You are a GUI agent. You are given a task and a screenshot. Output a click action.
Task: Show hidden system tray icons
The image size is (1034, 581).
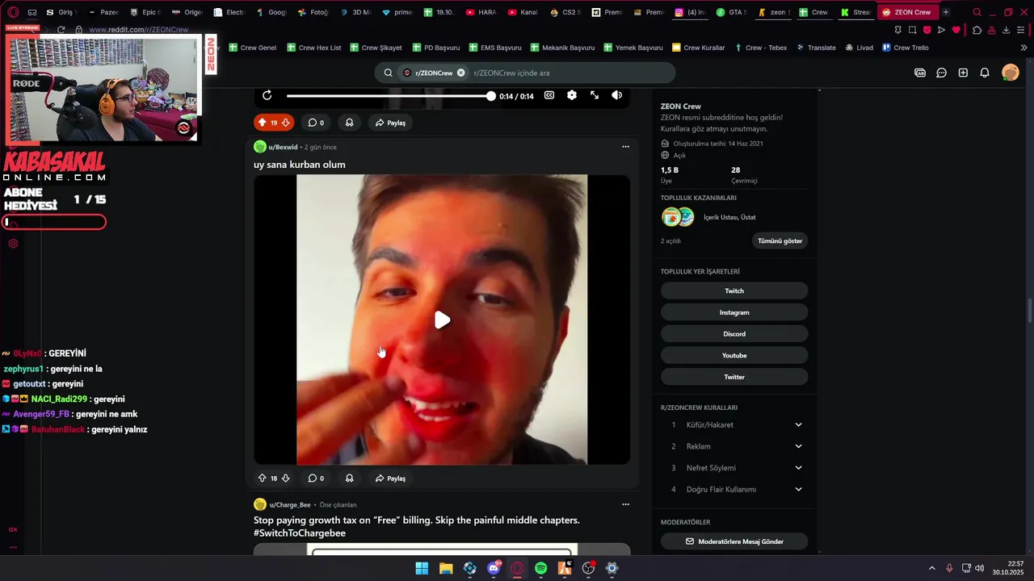pyautogui.click(x=931, y=568)
